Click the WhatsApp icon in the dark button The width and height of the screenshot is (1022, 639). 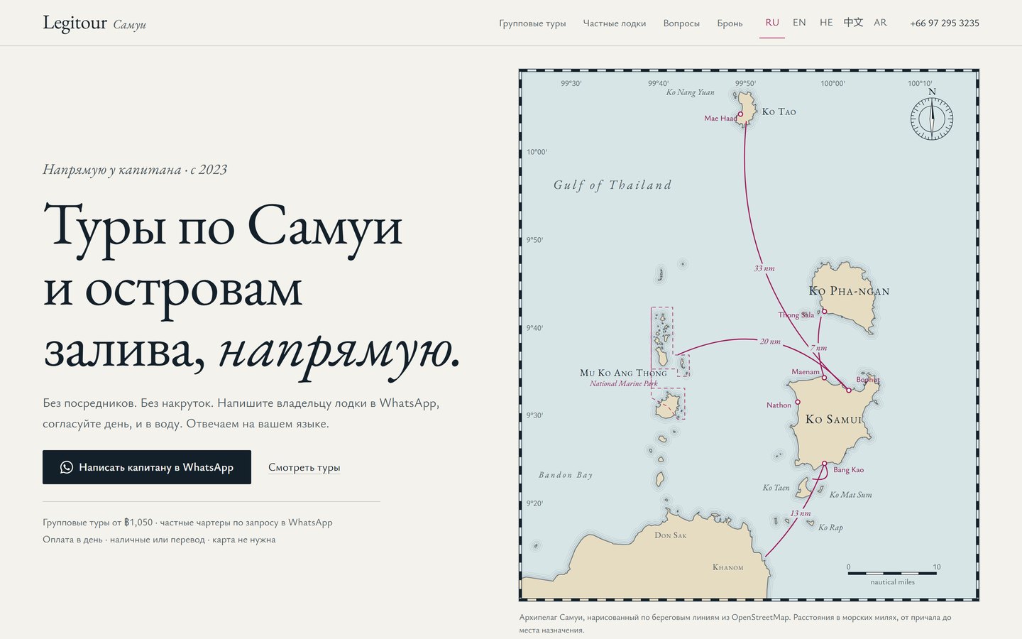pos(67,467)
